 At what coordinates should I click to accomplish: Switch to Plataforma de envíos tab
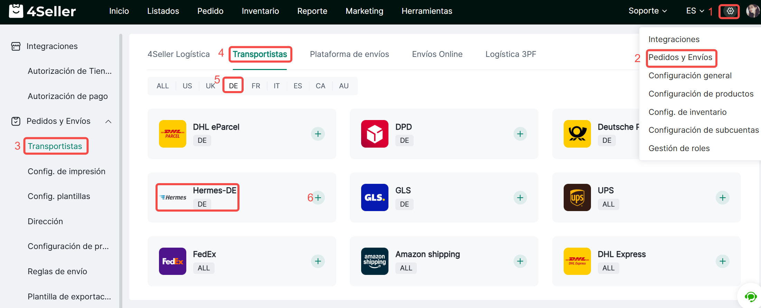(349, 54)
